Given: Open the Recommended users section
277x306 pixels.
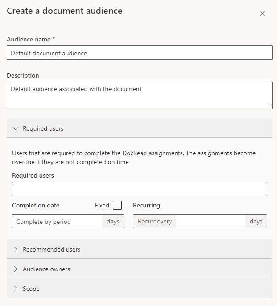Looking at the screenshot, I should pos(52,249).
